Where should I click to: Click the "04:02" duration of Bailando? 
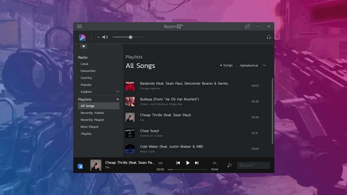255,86
